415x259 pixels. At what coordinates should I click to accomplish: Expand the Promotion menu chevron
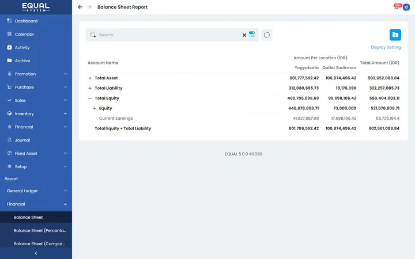pyautogui.click(x=65, y=74)
